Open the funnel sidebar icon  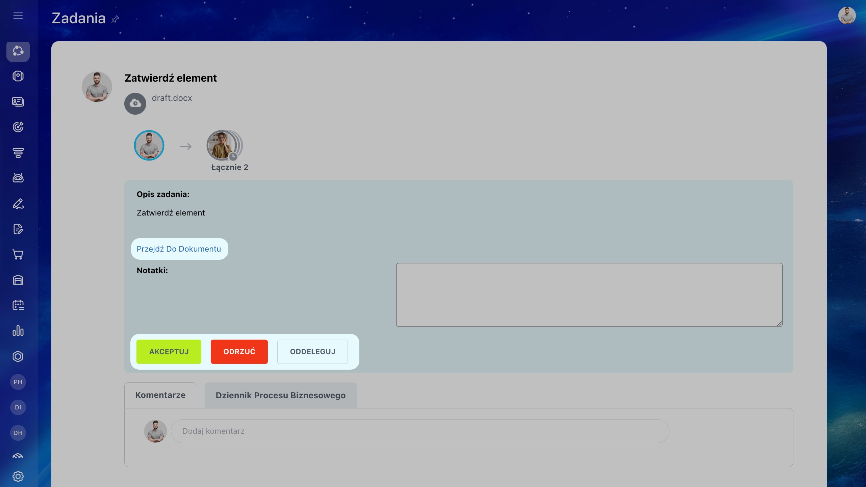(18, 153)
